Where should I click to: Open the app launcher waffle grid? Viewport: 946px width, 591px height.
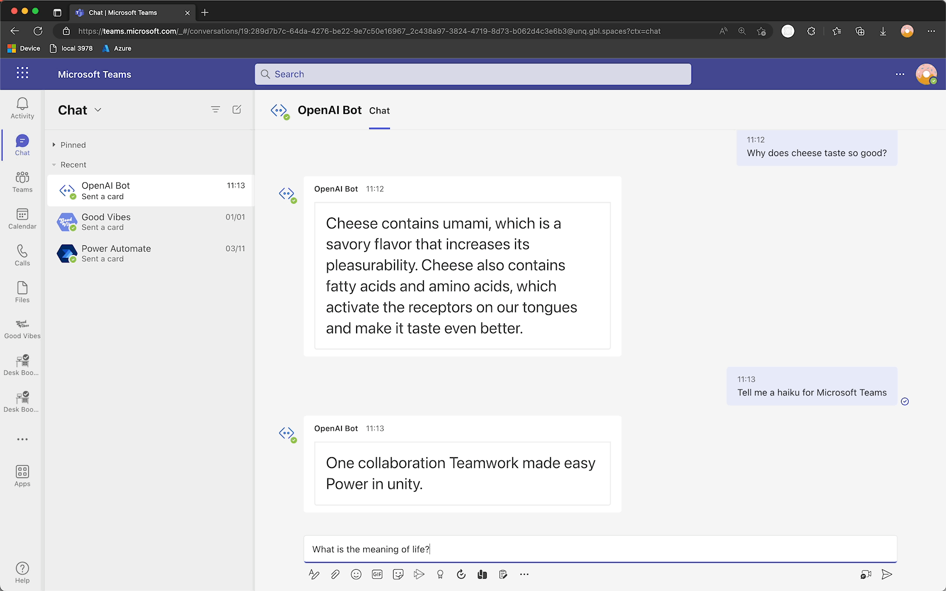pyautogui.click(x=22, y=73)
